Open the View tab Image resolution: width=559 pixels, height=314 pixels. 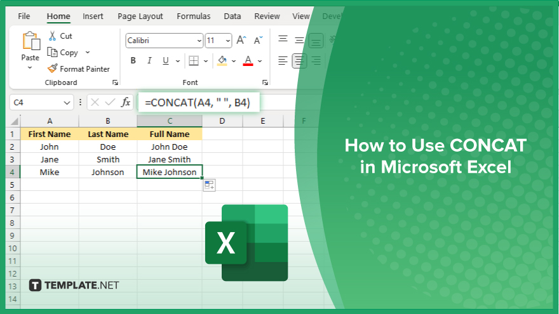coord(301,16)
